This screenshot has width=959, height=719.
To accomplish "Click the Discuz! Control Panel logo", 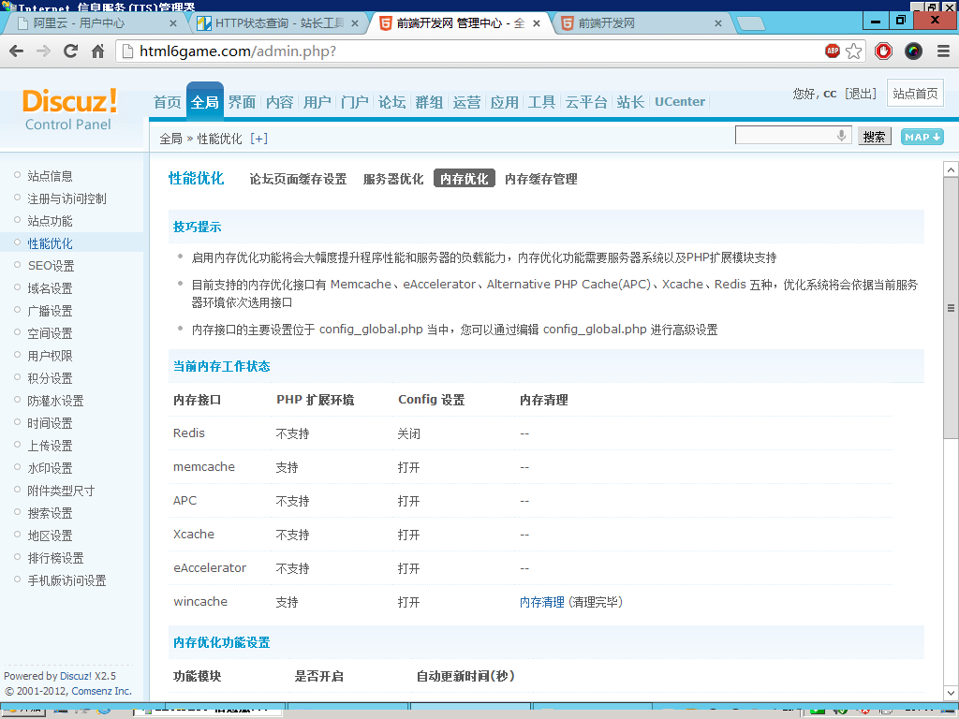I will coord(69,110).
